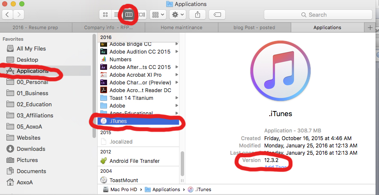Click Add Tags link in preview

coord(275,168)
